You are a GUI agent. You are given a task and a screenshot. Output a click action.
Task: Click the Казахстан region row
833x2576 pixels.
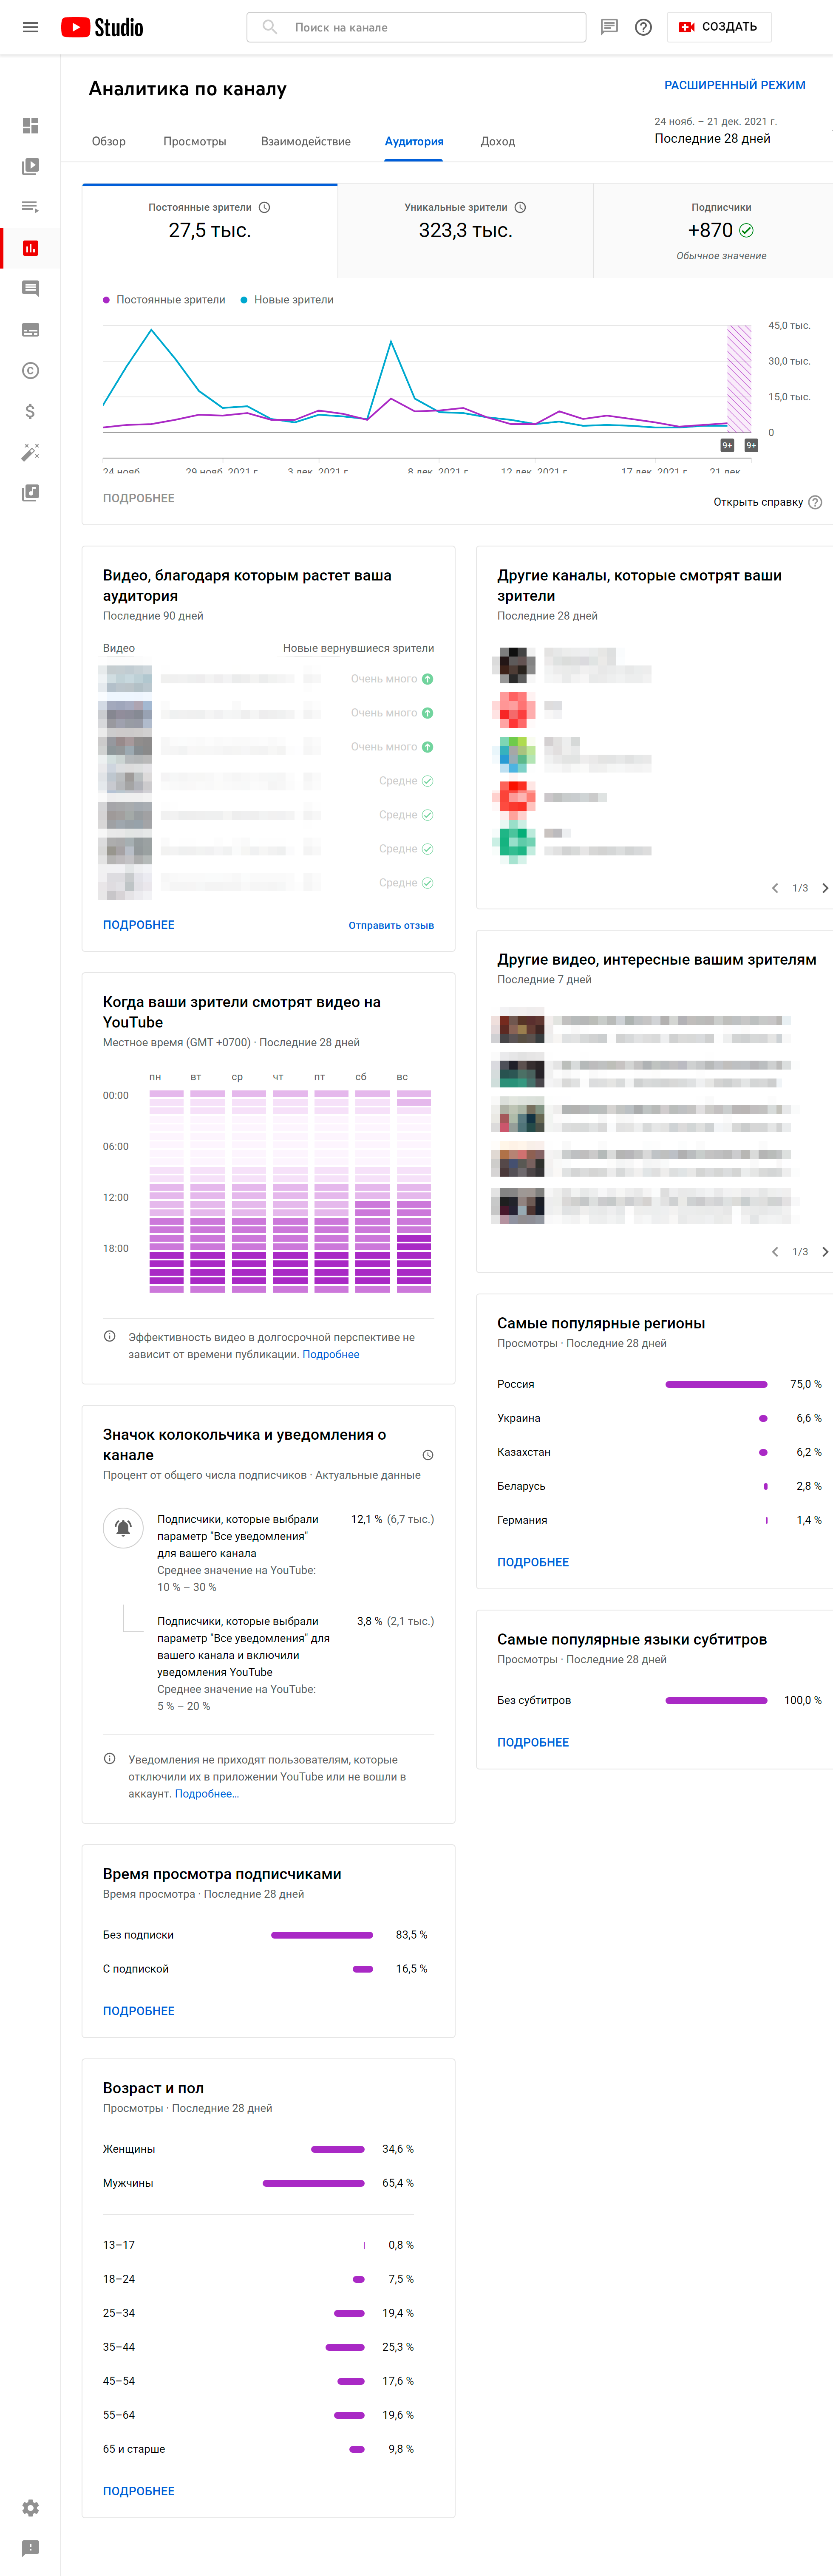tap(659, 1452)
